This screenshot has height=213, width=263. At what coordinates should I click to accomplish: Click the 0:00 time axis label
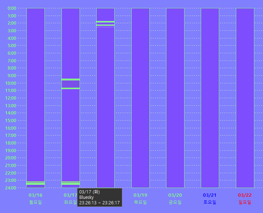[12, 8]
